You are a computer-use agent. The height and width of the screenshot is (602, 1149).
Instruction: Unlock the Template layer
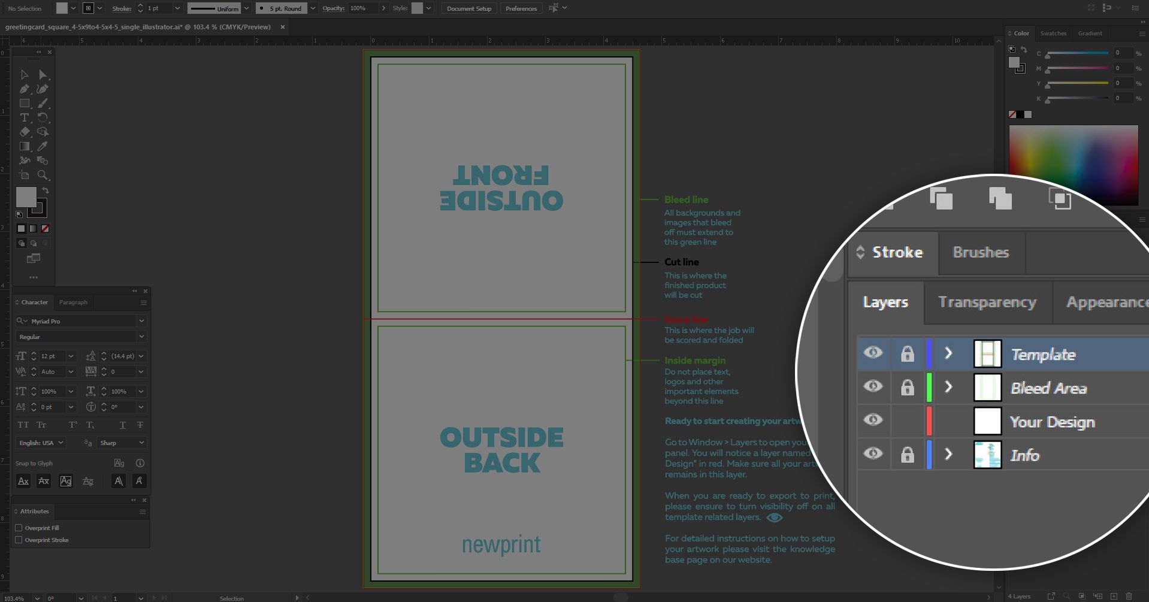tap(906, 354)
